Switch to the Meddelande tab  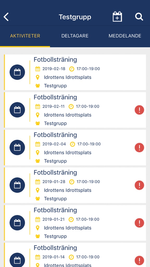coord(125,36)
